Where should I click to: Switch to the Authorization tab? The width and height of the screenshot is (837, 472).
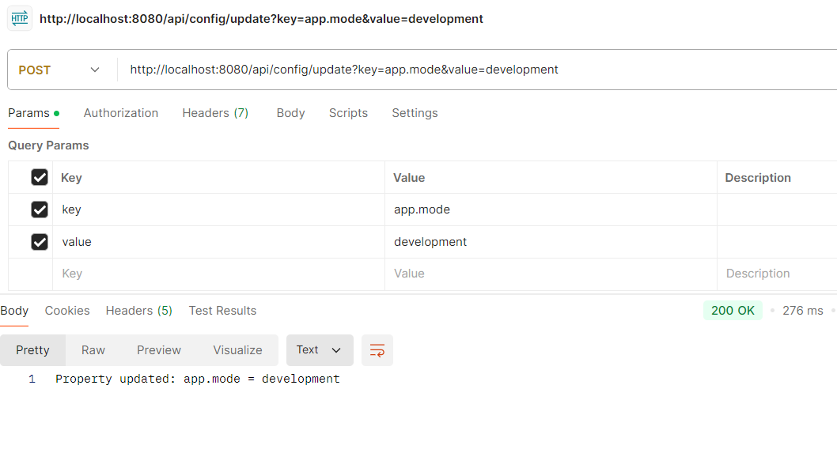(x=121, y=113)
